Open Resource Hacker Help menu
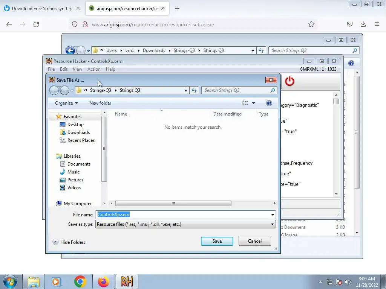 click(110, 69)
